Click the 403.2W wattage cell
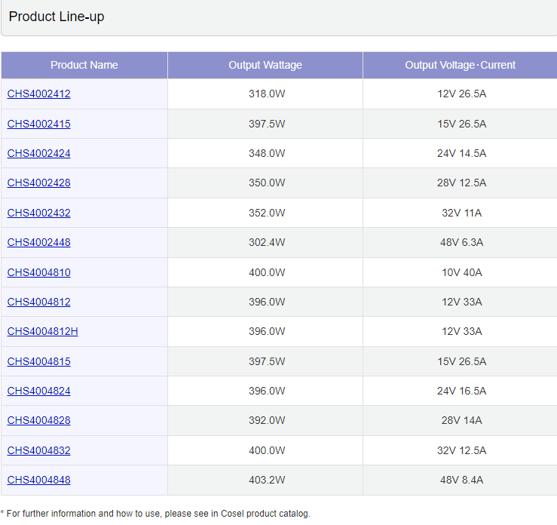 pos(267,480)
